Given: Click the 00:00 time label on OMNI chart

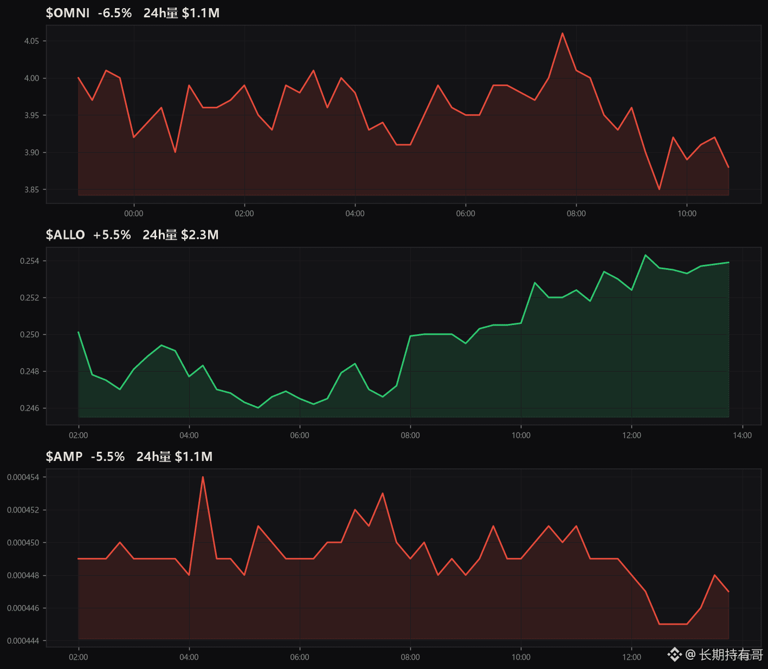Looking at the screenshot, I should (x=134, y=213).
